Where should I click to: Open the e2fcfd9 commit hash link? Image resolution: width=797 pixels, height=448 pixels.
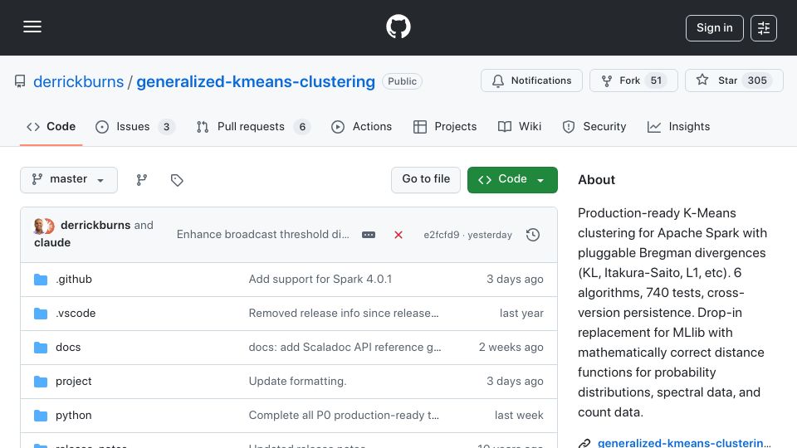[441, 235]
